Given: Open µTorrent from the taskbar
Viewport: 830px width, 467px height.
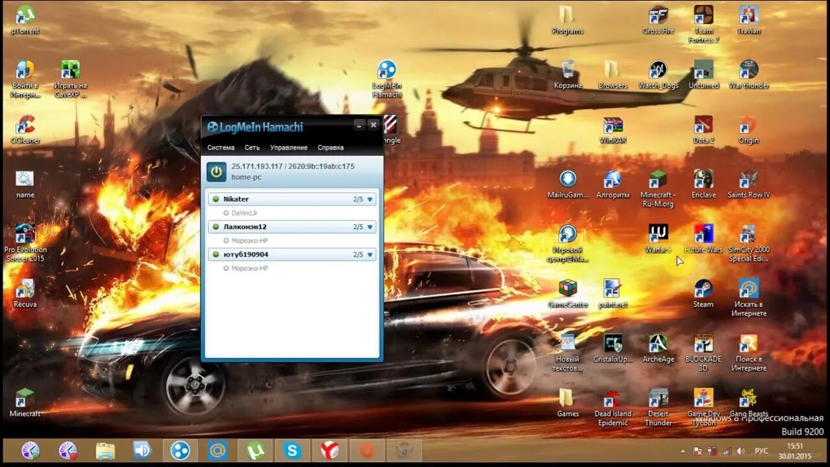Looking at the screenshot, I should pos(255,450).
